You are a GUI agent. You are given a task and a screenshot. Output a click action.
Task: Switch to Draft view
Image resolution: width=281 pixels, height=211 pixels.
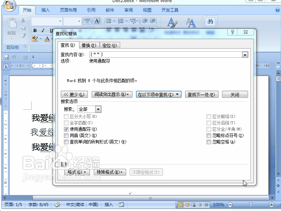coord(207,205)
